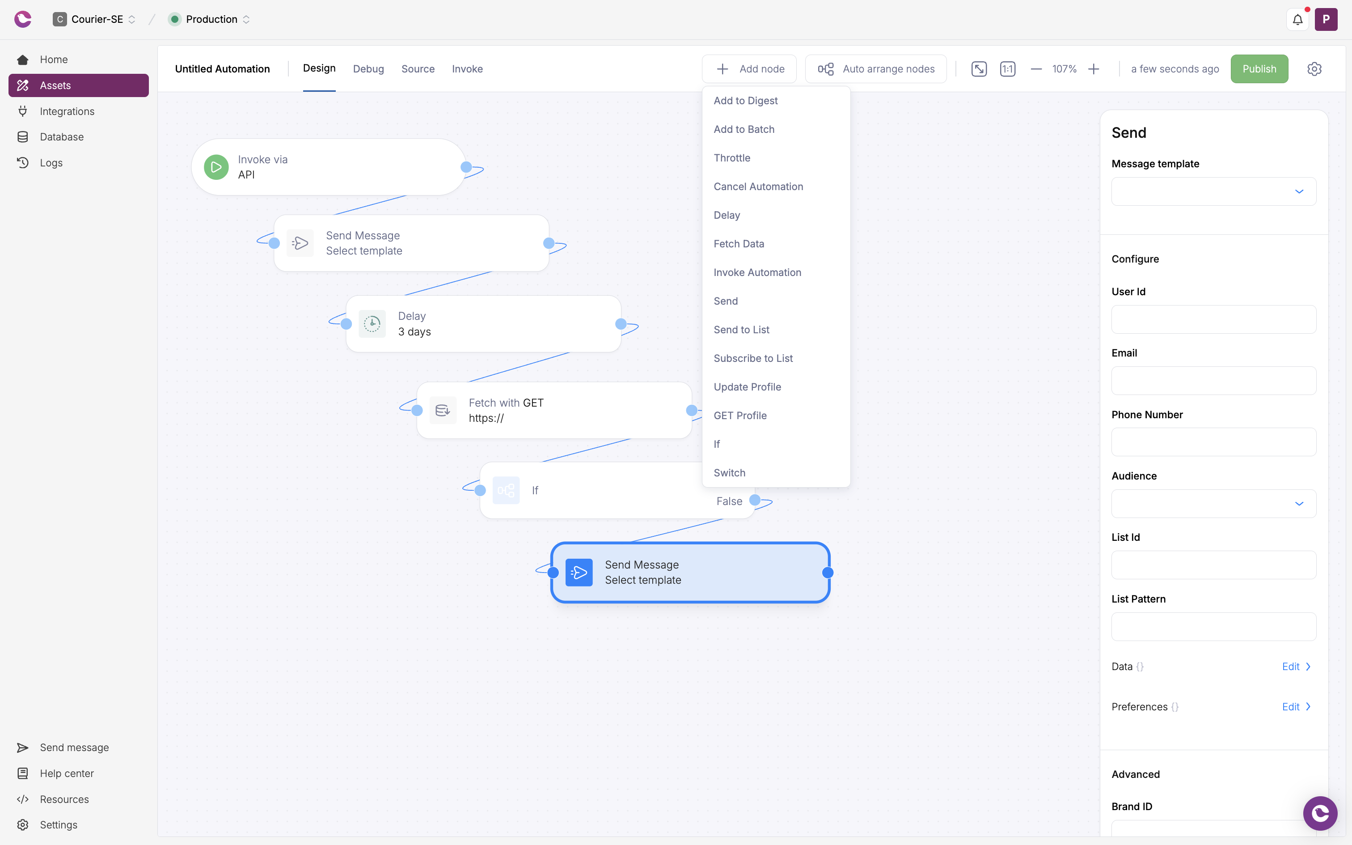Screen dimensions: 1352x845
Task: Edit the Preferences field
Action: pyautogui.click(x=1292, y=706)
